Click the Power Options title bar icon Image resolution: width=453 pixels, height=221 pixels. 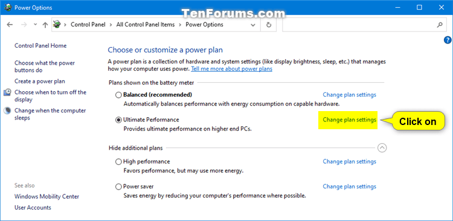8,7
